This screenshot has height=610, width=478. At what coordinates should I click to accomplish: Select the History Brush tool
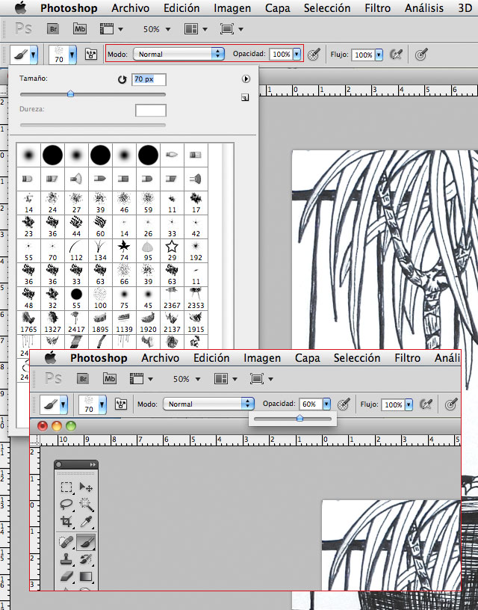coord(85,559)
